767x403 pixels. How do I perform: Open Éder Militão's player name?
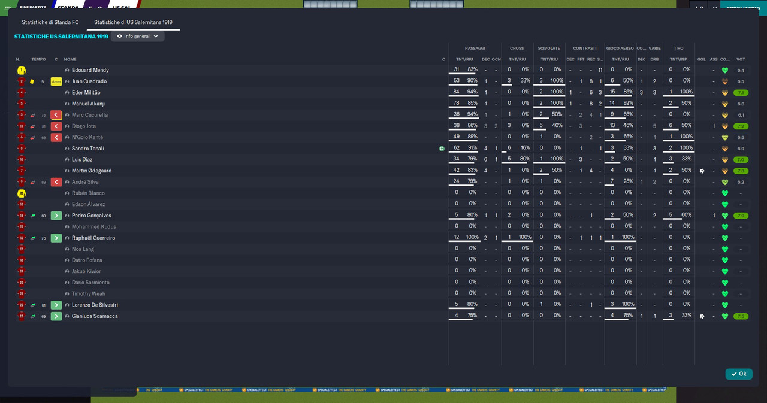86,93
